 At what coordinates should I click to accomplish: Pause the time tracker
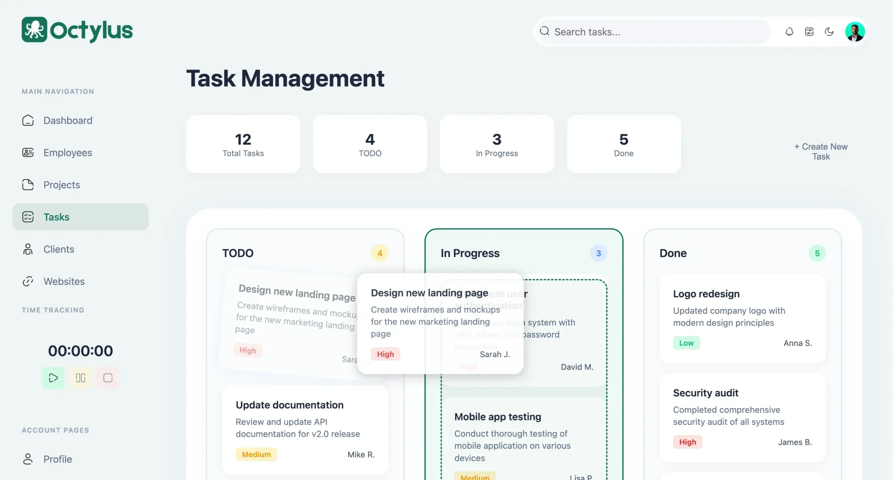81,378
